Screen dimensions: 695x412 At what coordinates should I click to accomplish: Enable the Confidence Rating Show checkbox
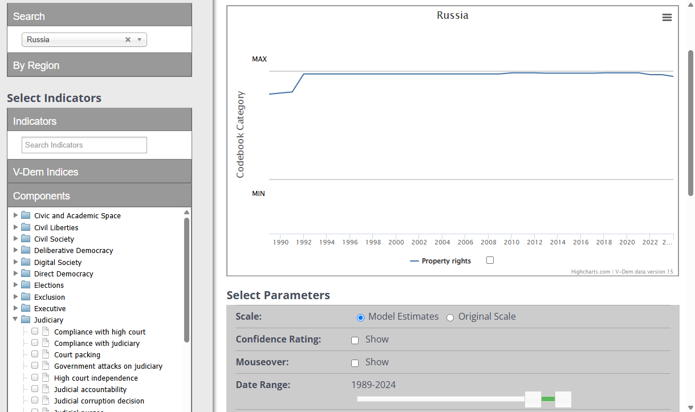pyautogui.click(x=355, y=340)
